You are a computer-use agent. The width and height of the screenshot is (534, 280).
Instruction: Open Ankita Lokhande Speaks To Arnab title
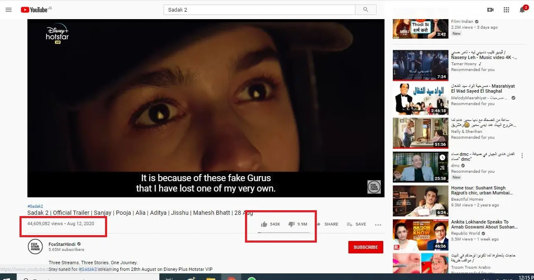click(x=484, y=225)
